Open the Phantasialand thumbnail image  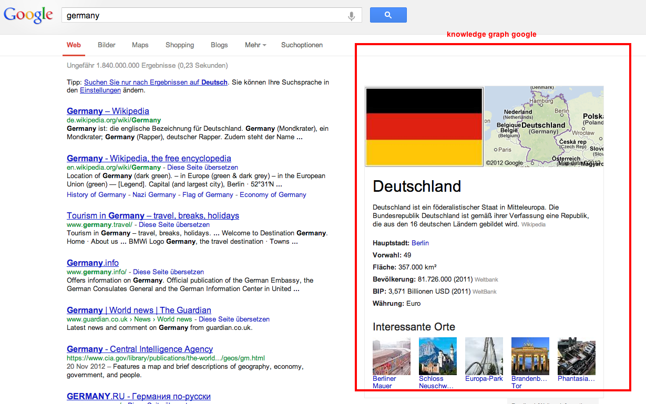[577, 356]
